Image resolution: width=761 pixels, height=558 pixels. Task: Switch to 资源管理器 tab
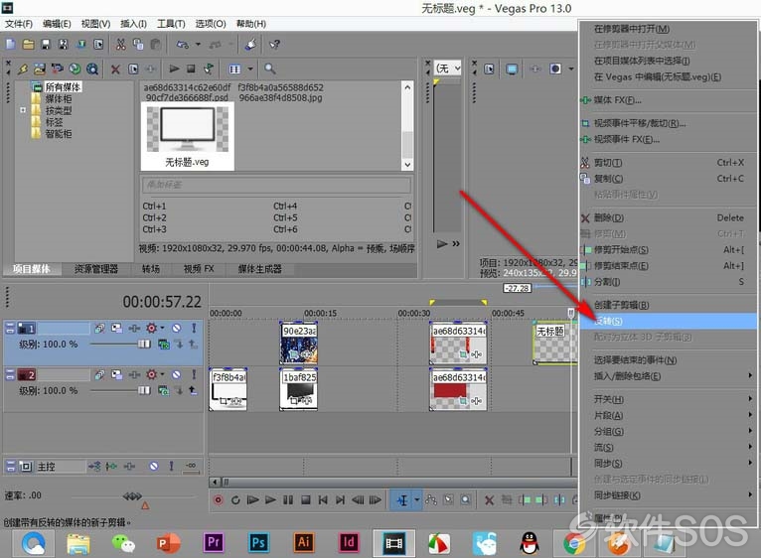coord(96,269)
